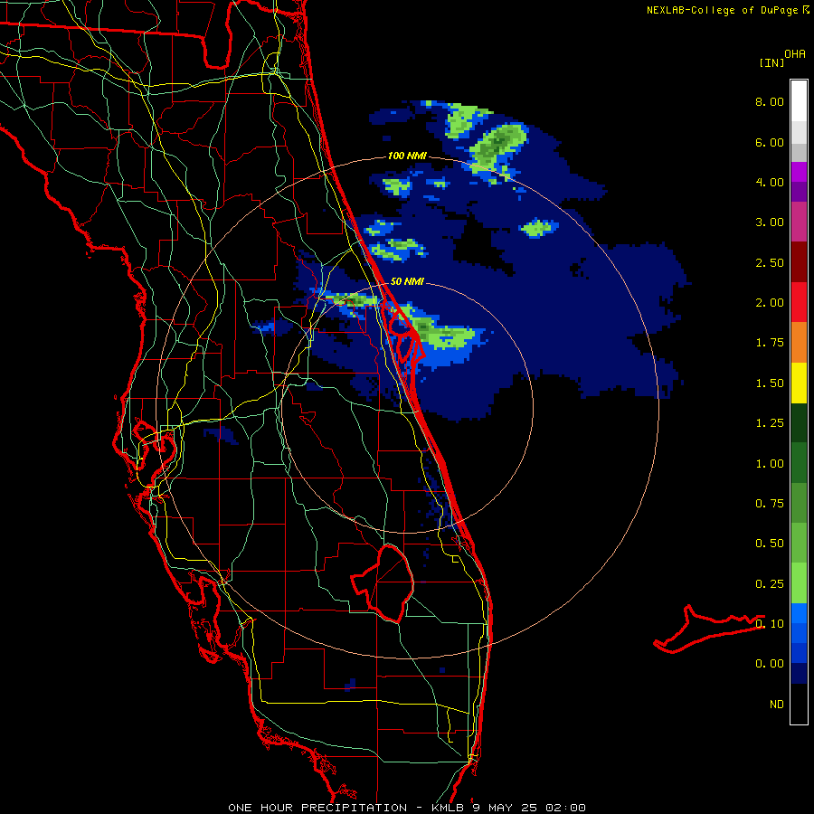Select the 0.50 legend value
The height and width of the screenshot is (814, 814).
click(x=770, y=543)
